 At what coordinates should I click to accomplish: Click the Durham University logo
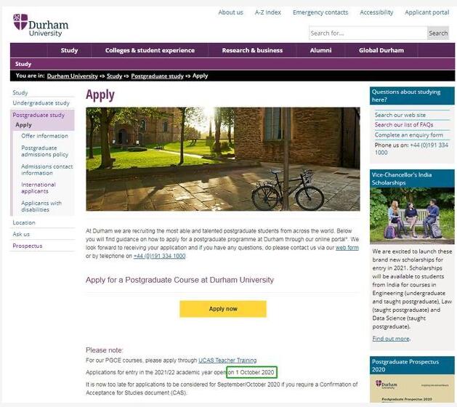click(41, 25)
